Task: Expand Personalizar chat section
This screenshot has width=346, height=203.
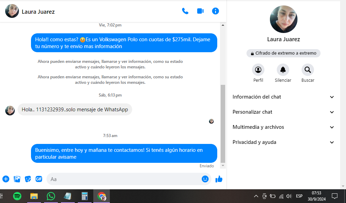Action: (x=283, y=112)
